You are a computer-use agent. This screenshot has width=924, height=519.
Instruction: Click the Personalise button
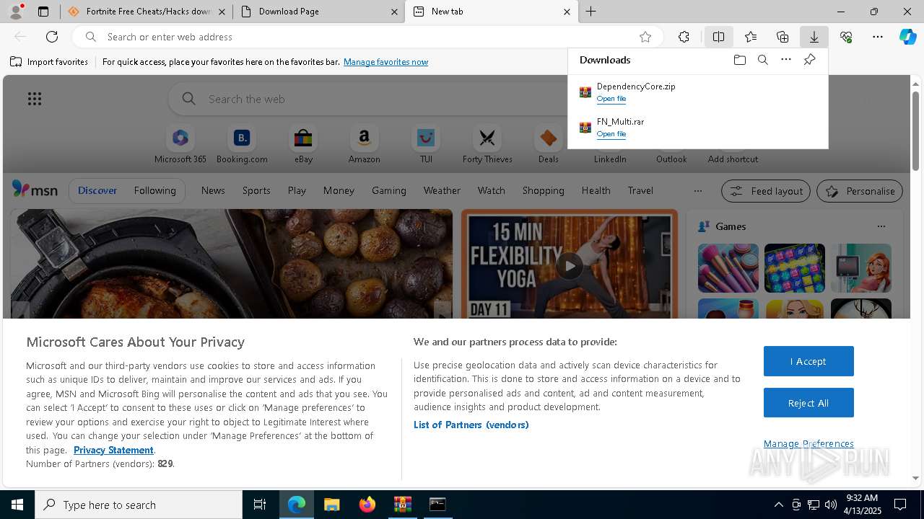(x=859, y=191)
